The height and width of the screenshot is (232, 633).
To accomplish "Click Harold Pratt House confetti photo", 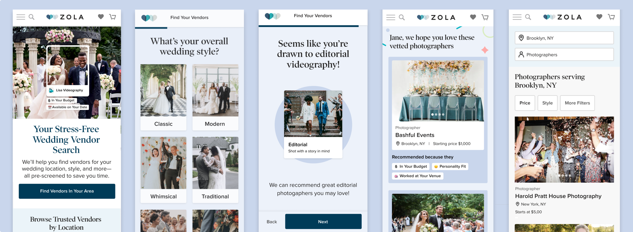I will tap(564, 150).
